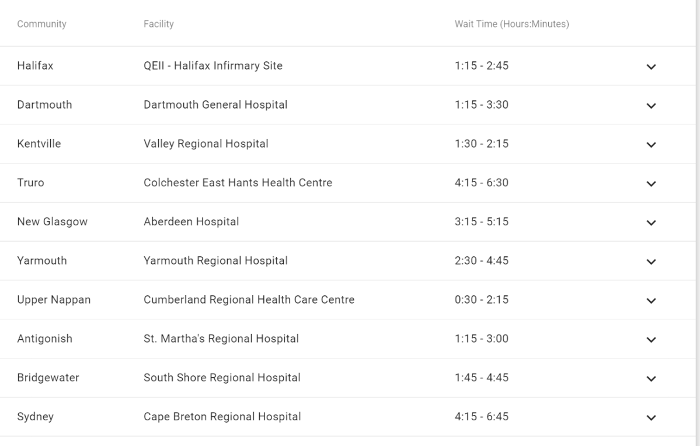
Task: Select the Sydney row entry
Action: click(x=36, y=417)
